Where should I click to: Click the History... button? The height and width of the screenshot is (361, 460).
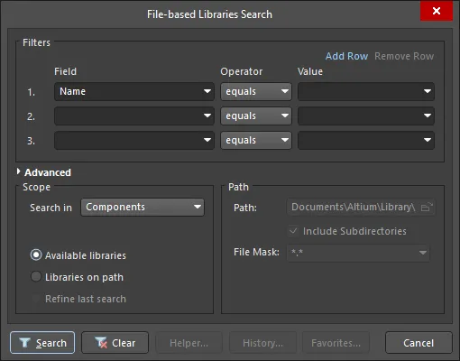[x=262, y=343]
